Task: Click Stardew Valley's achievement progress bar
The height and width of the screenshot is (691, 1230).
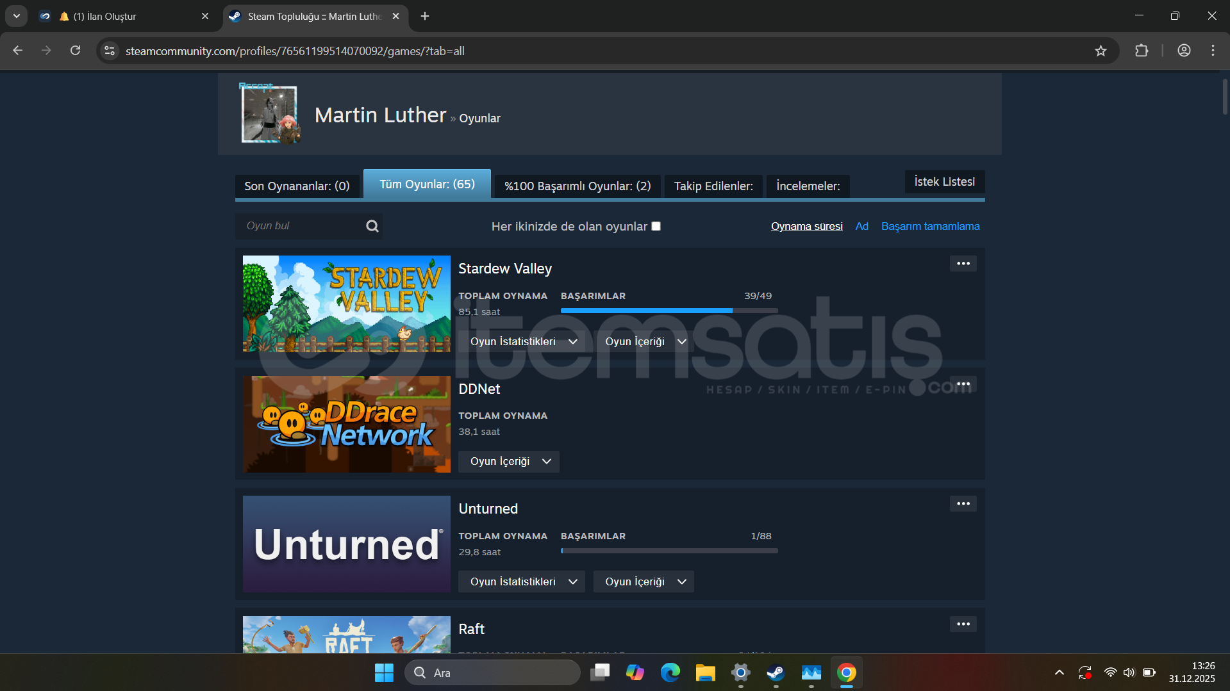Action: click(x=669, y=311)
